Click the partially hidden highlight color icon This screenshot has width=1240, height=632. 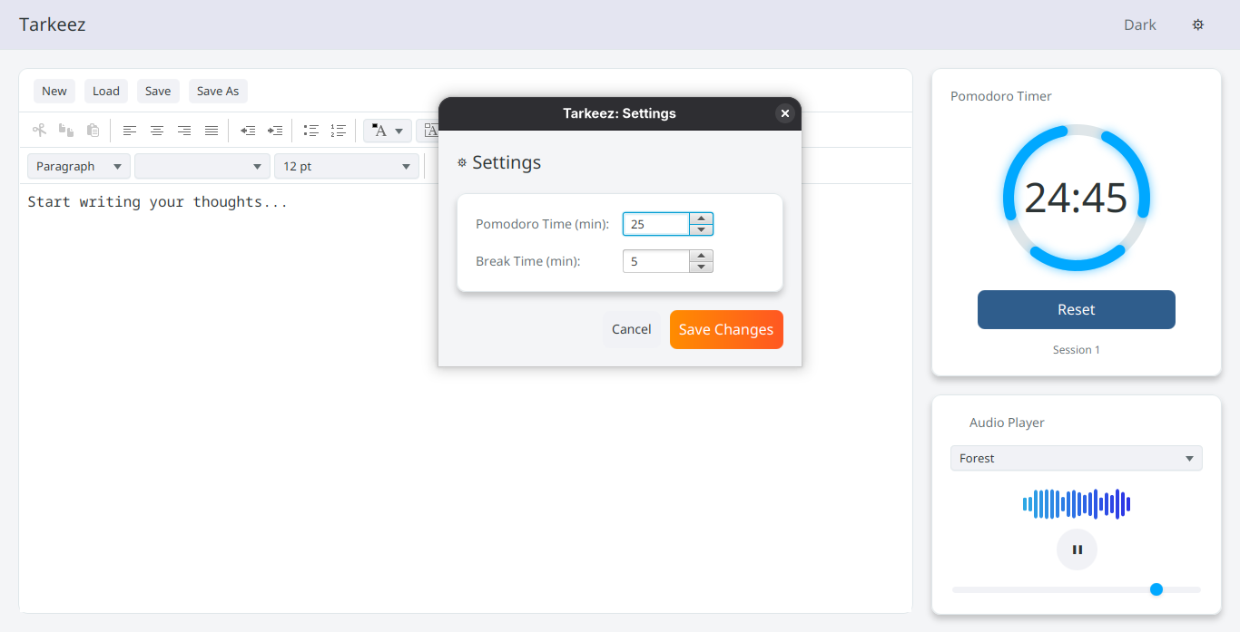click(x=428, y=131)
